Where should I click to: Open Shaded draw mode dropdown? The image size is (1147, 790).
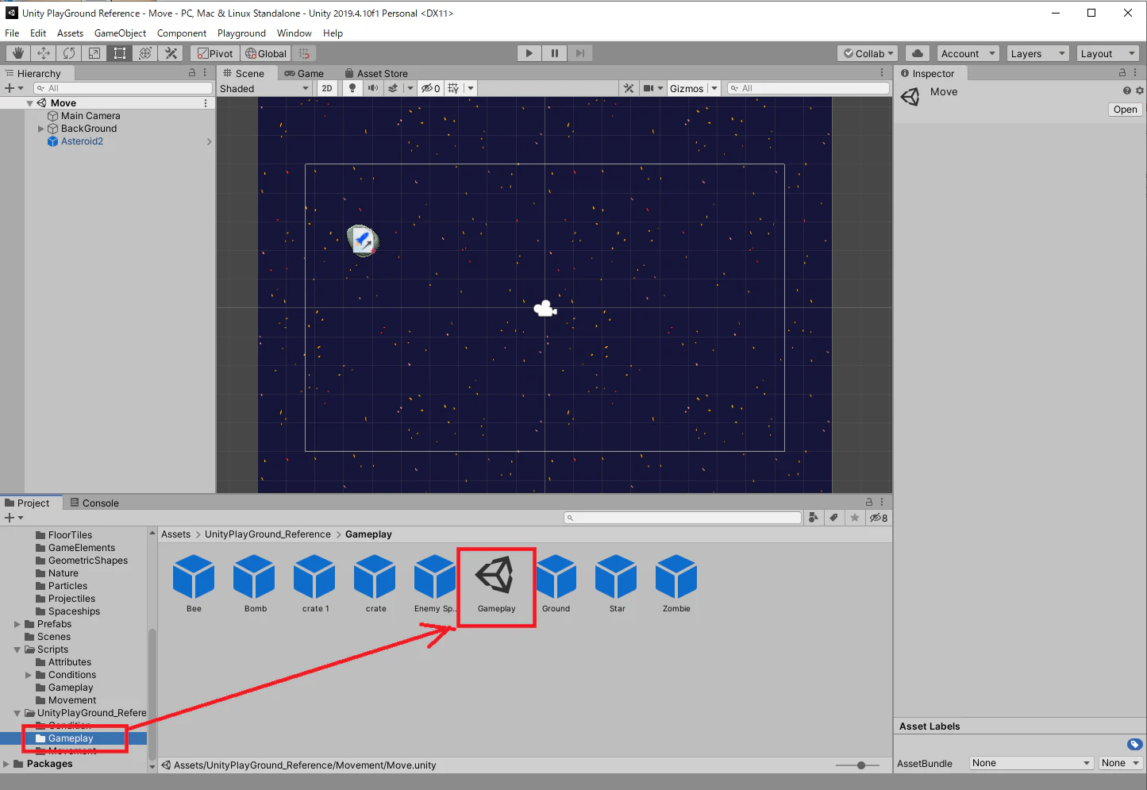[x=264, y=88]
